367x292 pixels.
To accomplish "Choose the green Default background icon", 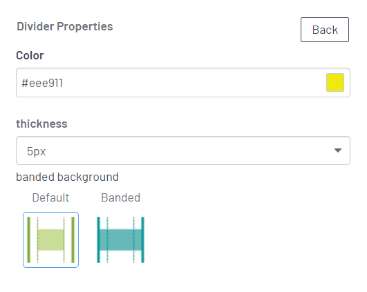I will click(50, 240).
